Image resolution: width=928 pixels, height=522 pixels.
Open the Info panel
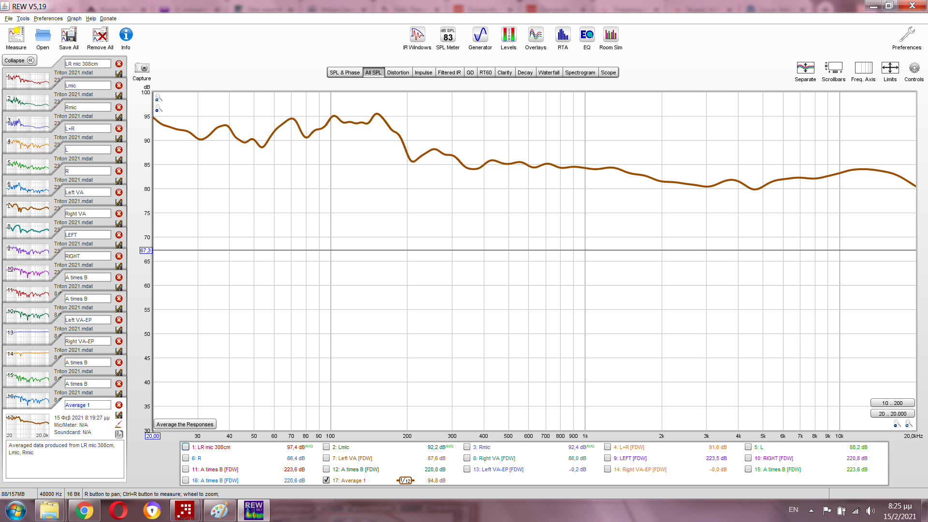[x=126, y=38]
